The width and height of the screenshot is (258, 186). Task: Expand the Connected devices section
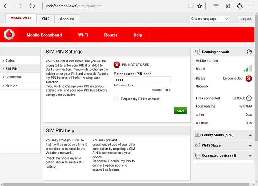coord(250,155)
